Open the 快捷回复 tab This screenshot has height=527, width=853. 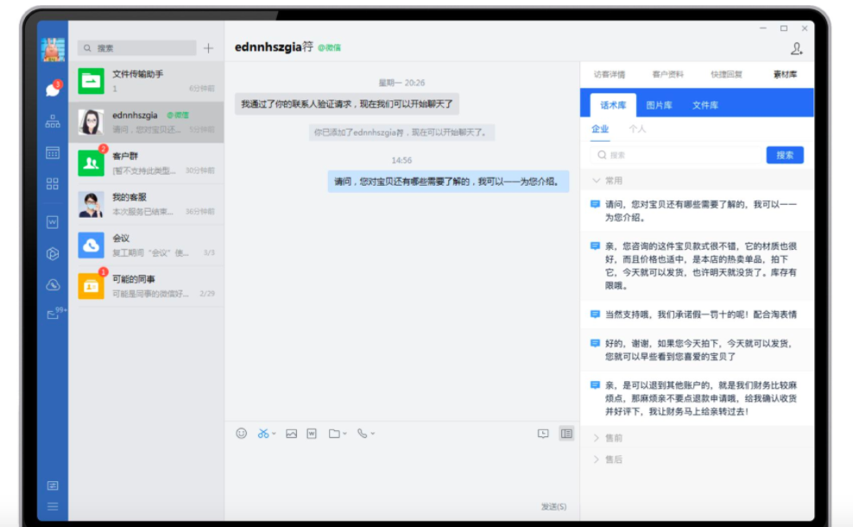[726, 74]
